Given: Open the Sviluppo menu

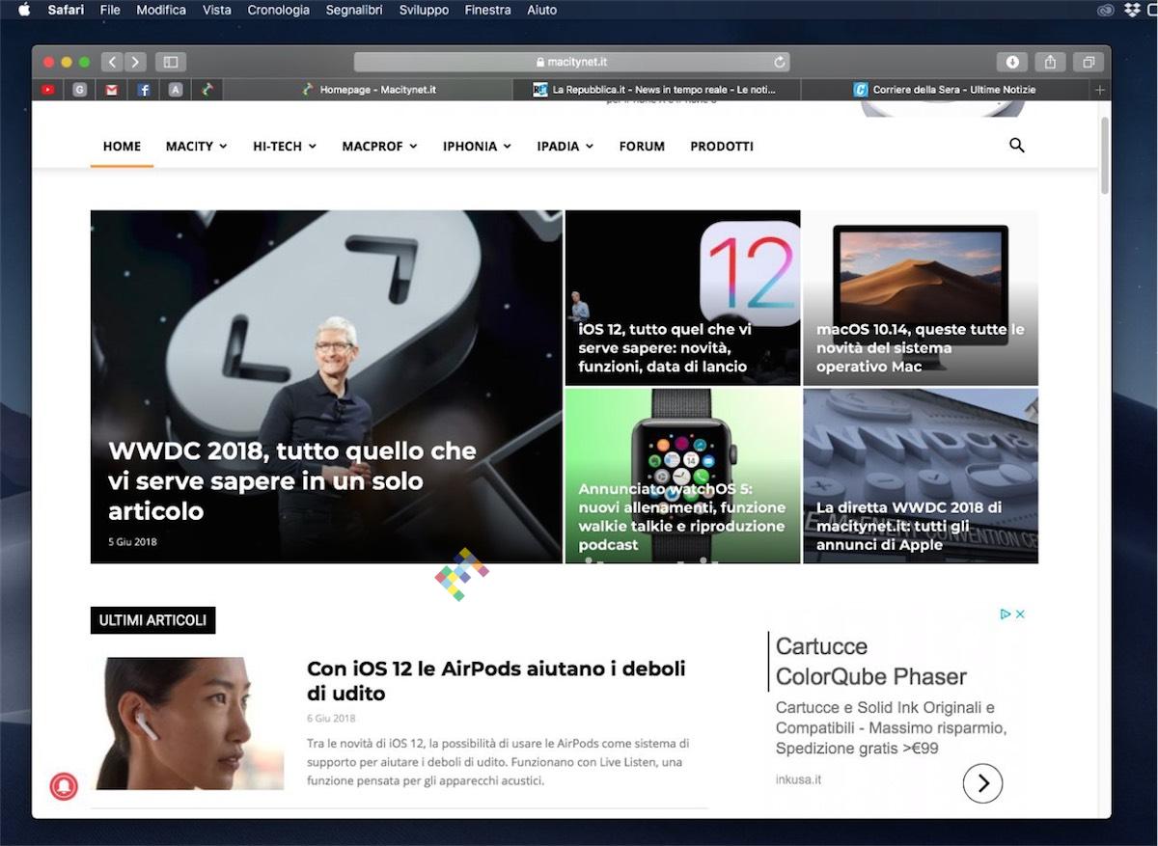Looking at the screenshot, I should pos(424,10).
